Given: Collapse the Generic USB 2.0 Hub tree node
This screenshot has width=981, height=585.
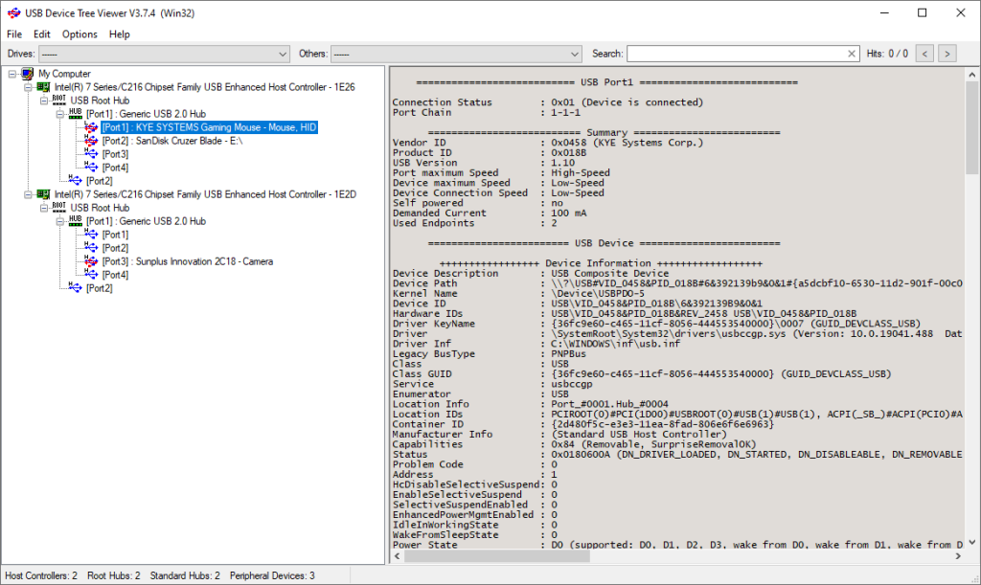Looking at the screenshot, I should click(x=57, y=114).
